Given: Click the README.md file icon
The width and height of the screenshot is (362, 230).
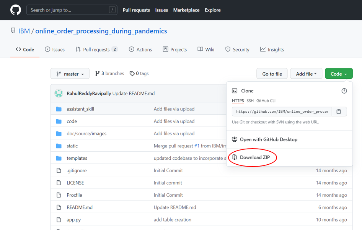Looking at the screenshot, I should tap(59, 207).
